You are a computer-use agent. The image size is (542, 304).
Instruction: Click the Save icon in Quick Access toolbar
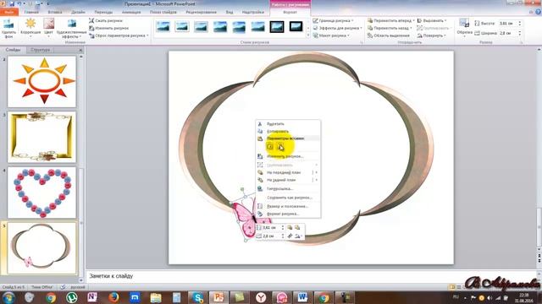pyautogui.click(x=13, y=3)
